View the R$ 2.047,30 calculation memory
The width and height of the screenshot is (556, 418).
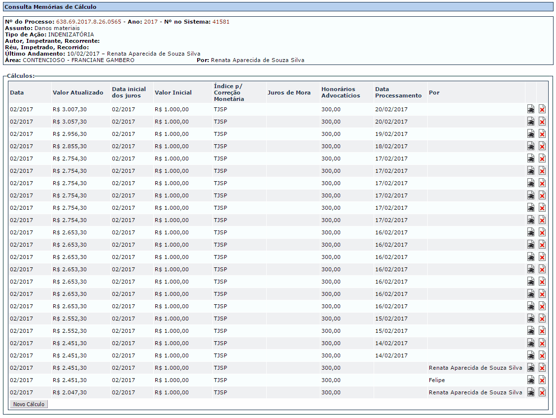[530, 392]
